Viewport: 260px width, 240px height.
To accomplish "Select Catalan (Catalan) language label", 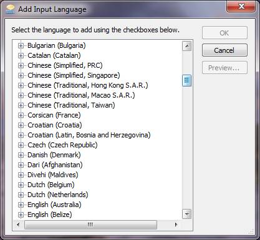I will click(54, 55).
